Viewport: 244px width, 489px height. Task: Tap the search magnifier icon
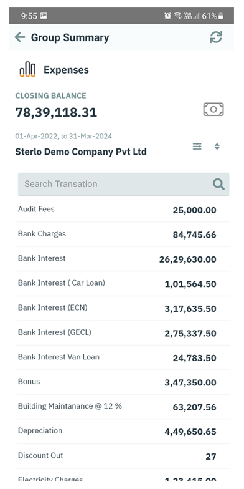pyautogui.click(x=218, y=185)
